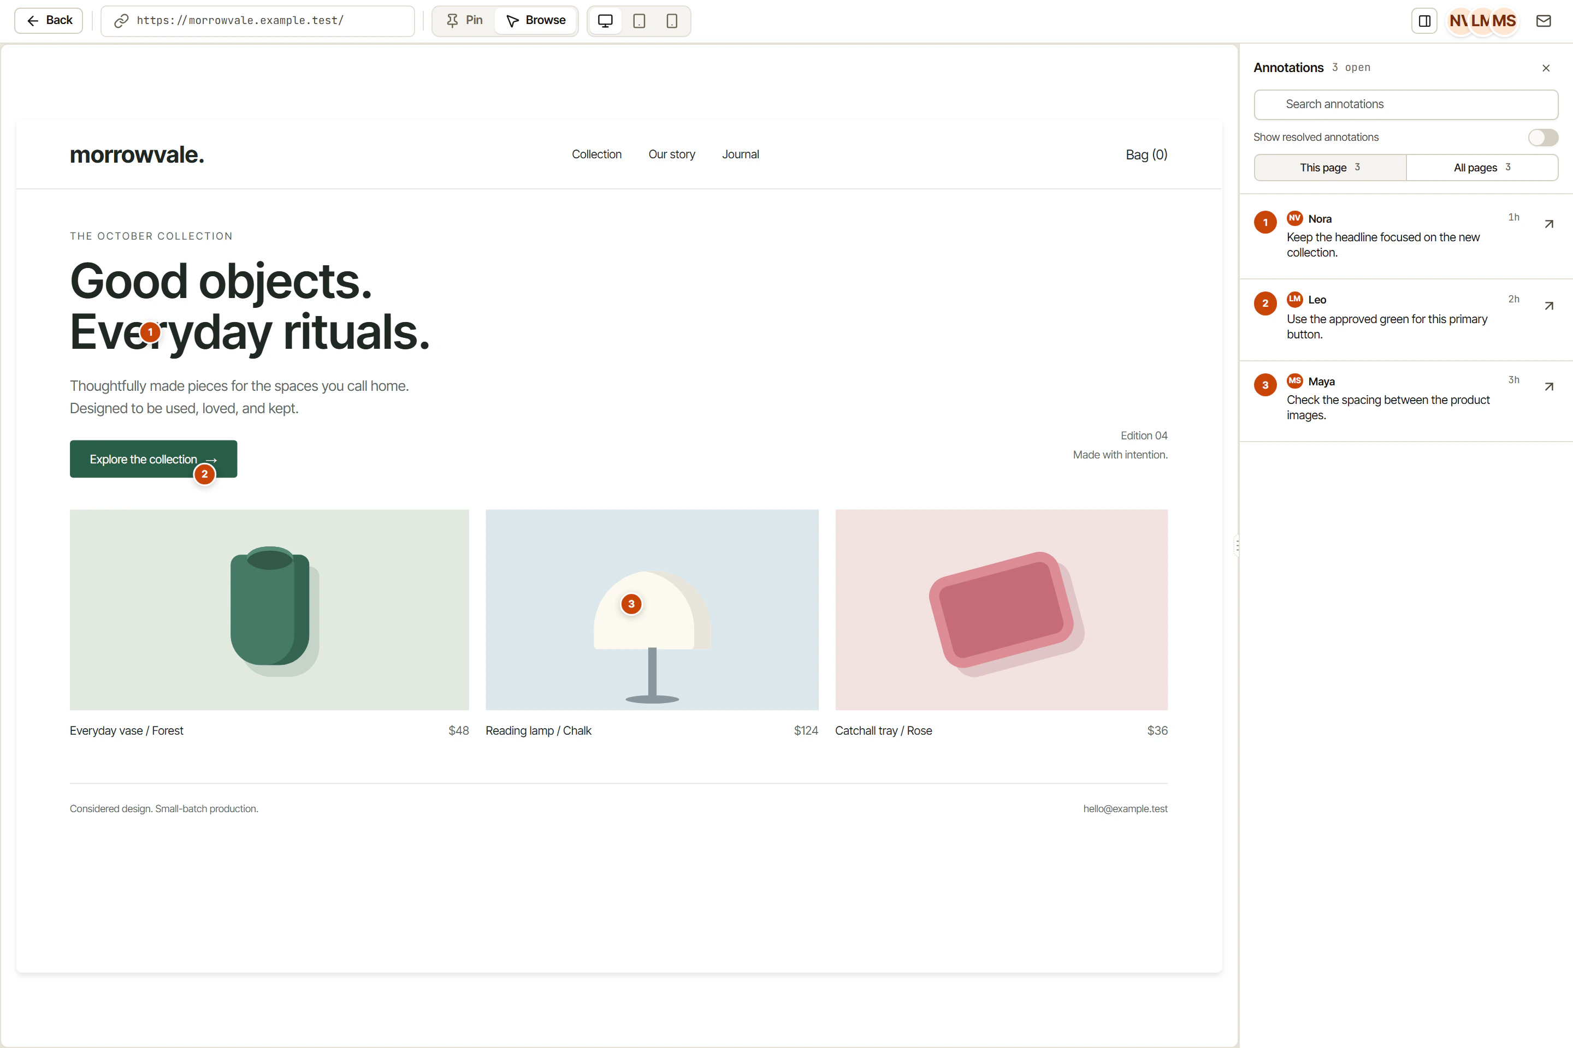Click Made with intention. text
The height and width of the screenshot is (1048, 1573).
pos(1120,455)
